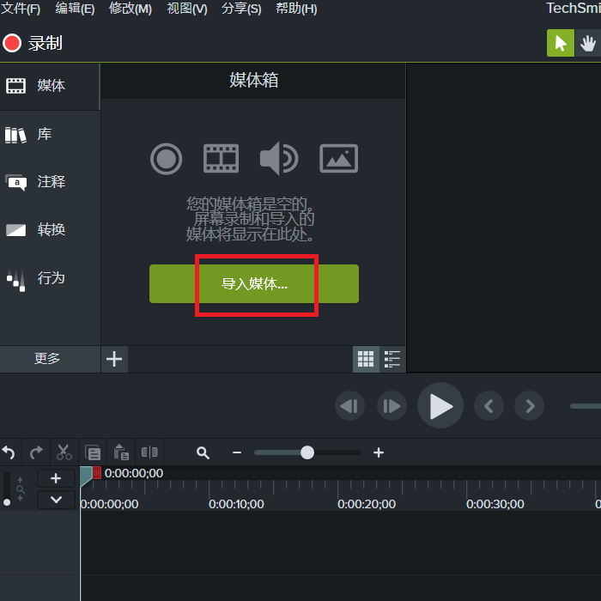601x601 pixels.
Task: Open the 编辑(E) menu
Action: click(x=75, y=8)
